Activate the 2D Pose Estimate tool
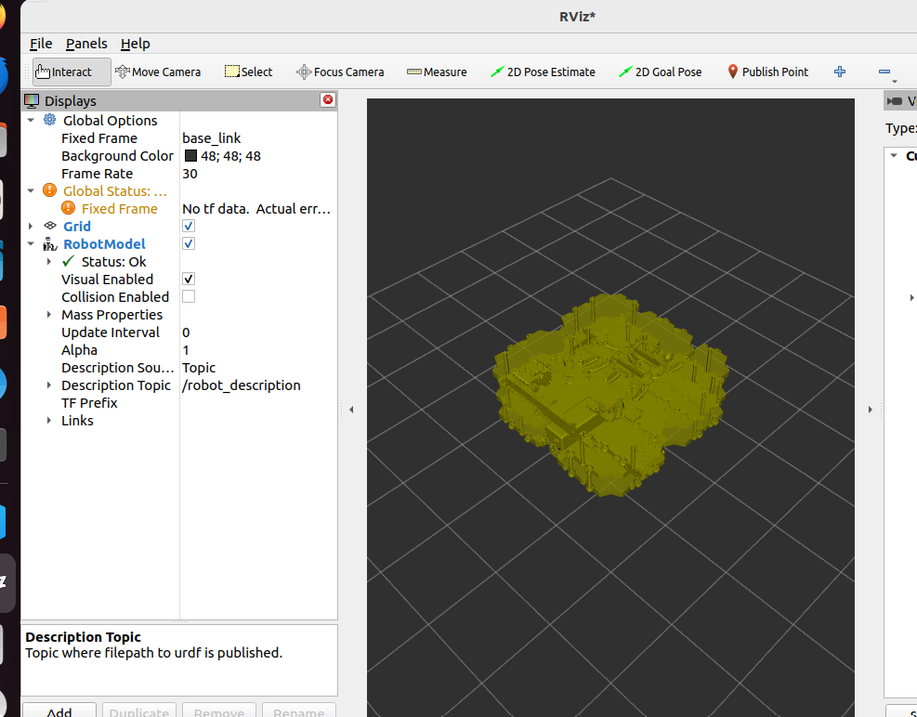Image resolution: width=917 pixels, height=717 pixels. point(543,72)
